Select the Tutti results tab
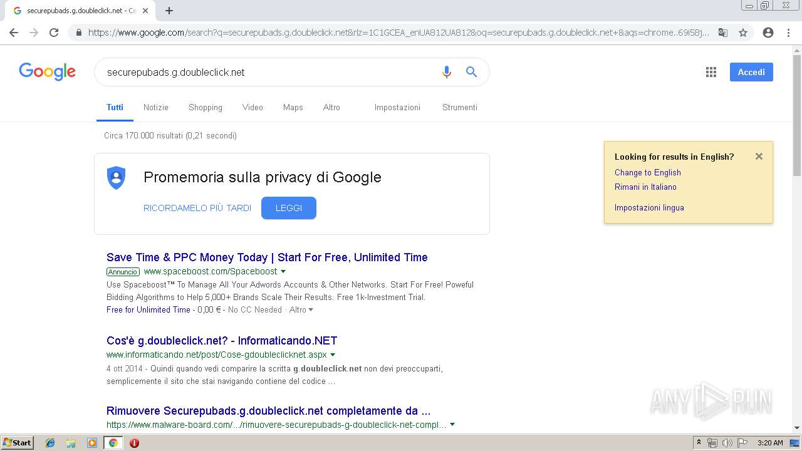 click(x=115, y=107)
